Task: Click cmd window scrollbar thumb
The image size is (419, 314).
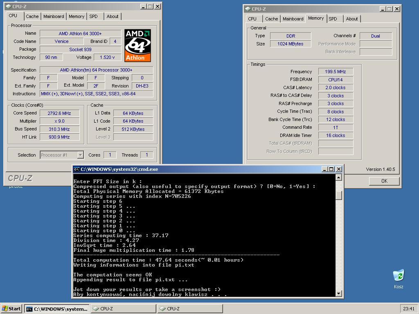Action: (x=338, y=195)
